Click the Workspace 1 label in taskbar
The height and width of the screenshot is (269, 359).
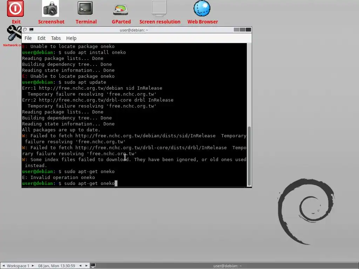(x=18, y=266)
